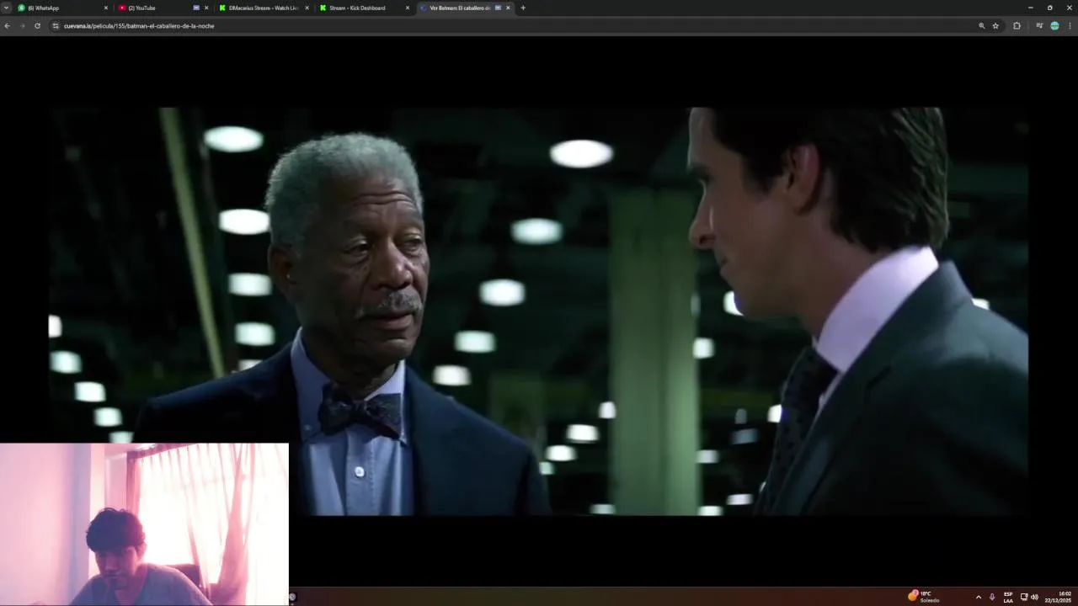Screen dimensions: 1078x606
Task: Click the media indicator on YouTube tab
Action: pyautogui.click(x=196, y=8)
